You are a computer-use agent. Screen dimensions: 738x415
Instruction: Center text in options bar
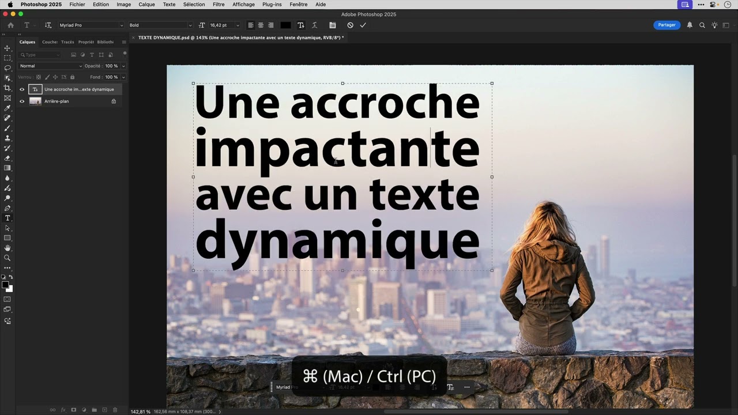[261, 25]
